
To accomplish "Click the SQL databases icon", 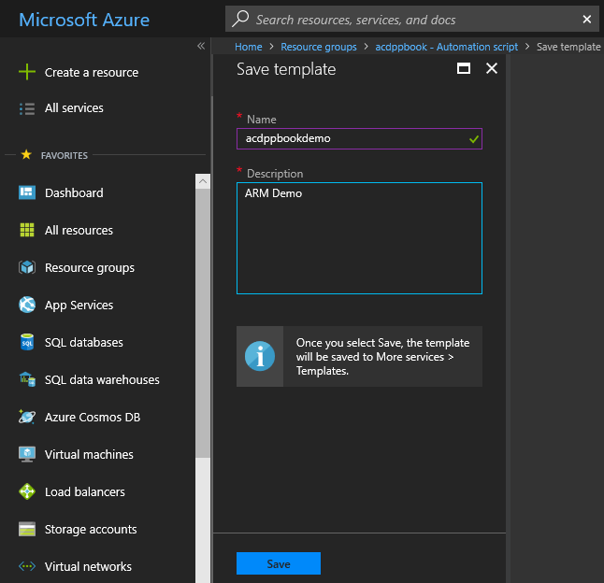I will (27, 342).
